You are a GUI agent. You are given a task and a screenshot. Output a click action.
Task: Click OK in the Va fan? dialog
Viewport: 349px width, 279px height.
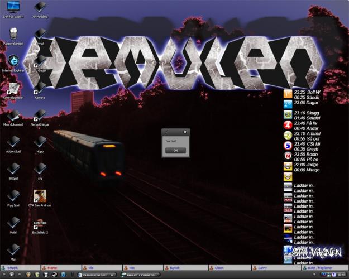175,150
